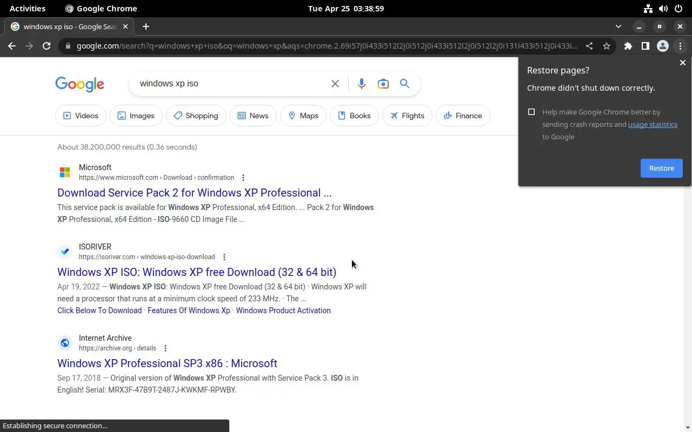Click the Internet Archive favicon
This screenshot has height=432, width=692.
65,343
